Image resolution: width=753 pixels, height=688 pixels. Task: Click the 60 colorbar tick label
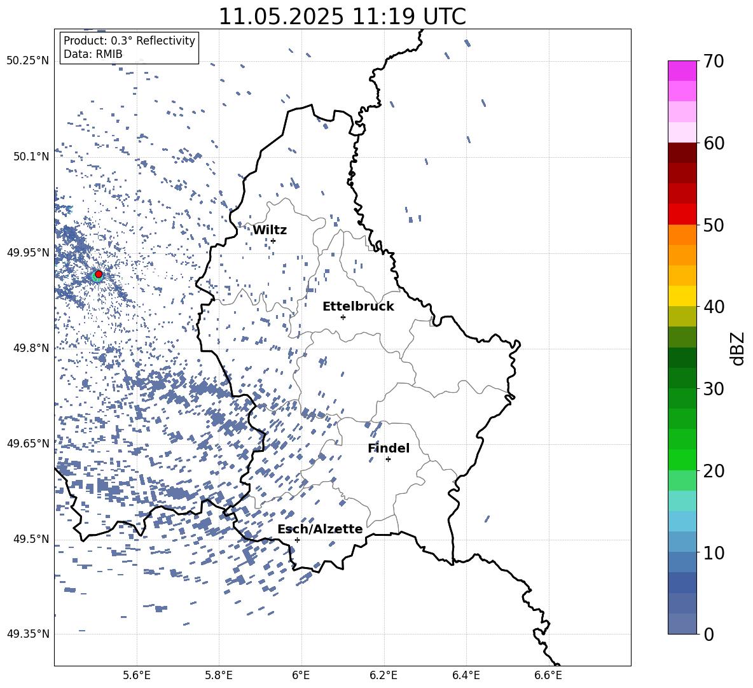[x=714, y=143]
